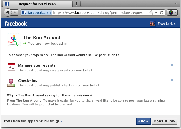Viewport: 181px width, 129px height.
Task: Expand the URL bar history dropdown arrow
Action: 156,12
